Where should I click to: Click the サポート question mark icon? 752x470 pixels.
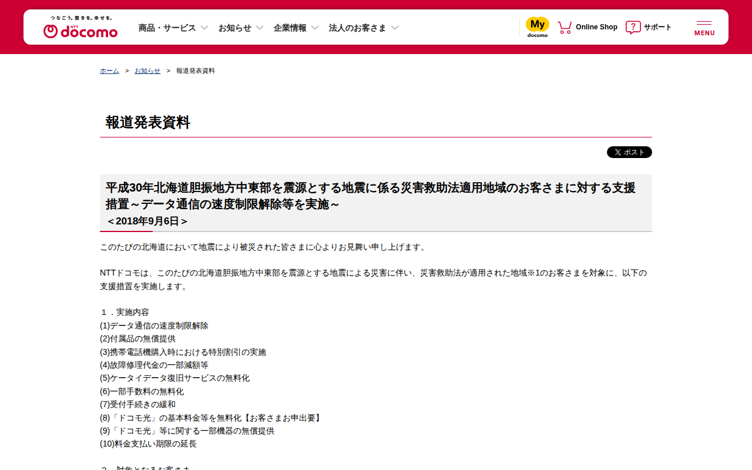[633, 27]
